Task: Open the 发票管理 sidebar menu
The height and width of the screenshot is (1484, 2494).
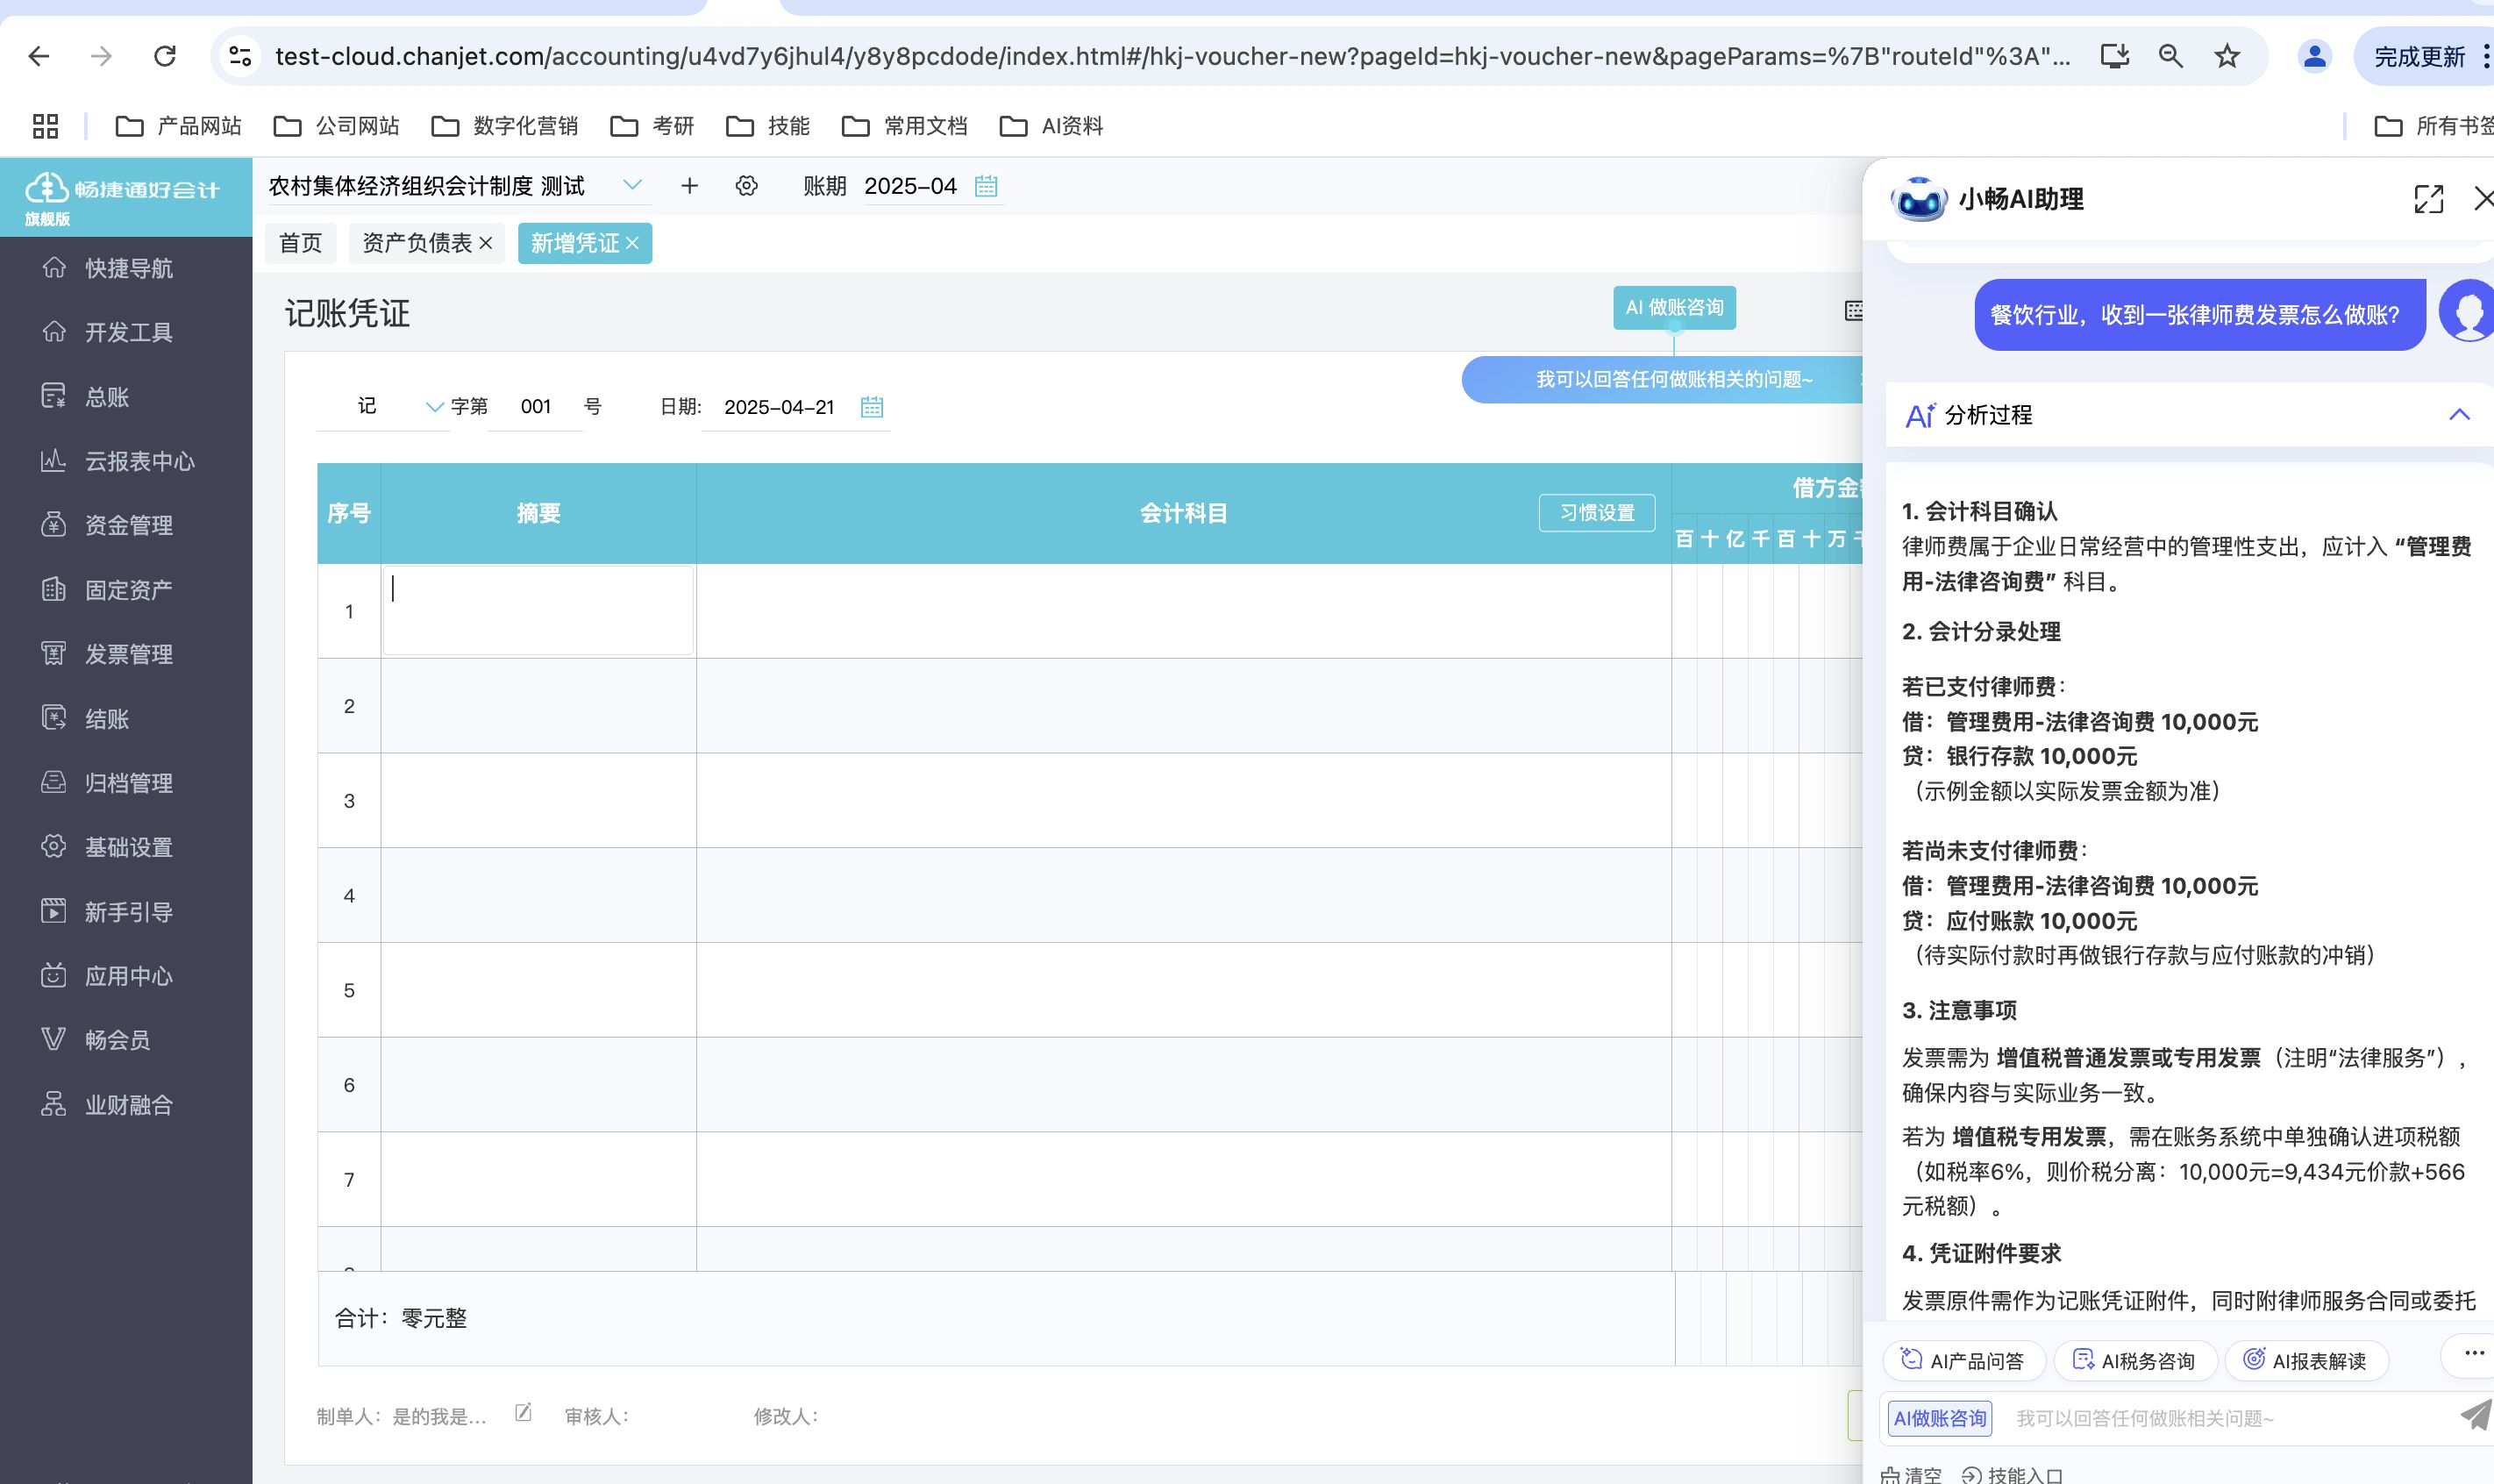Action: point(128,654)
